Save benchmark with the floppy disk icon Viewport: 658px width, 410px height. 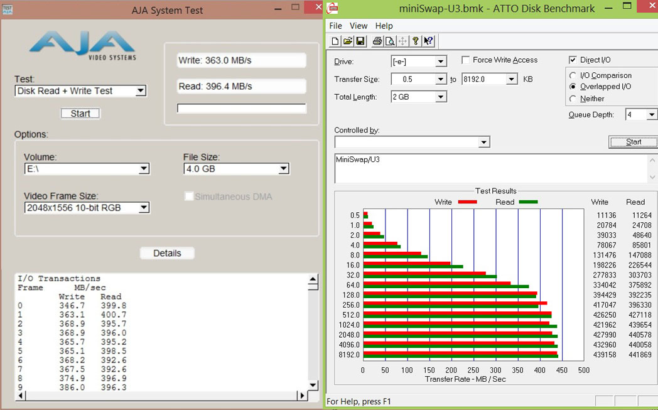pos(360,41)
